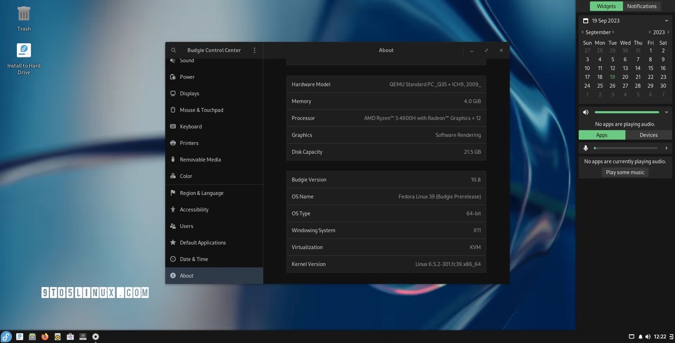Go to next year after 2023

point(668,32)
